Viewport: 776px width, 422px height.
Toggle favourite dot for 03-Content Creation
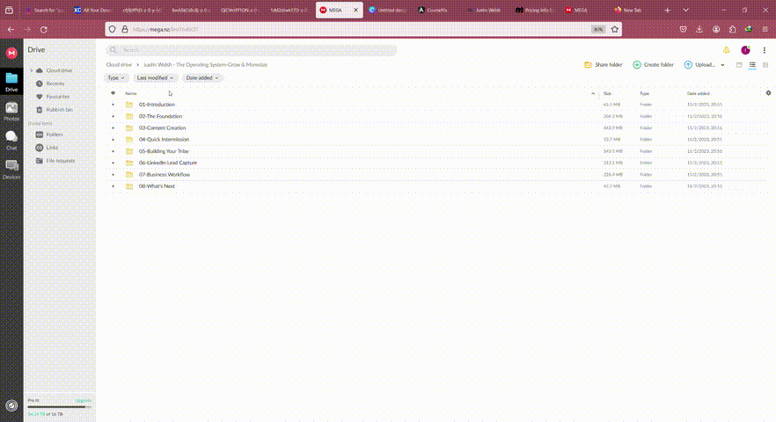click(113, 127)
